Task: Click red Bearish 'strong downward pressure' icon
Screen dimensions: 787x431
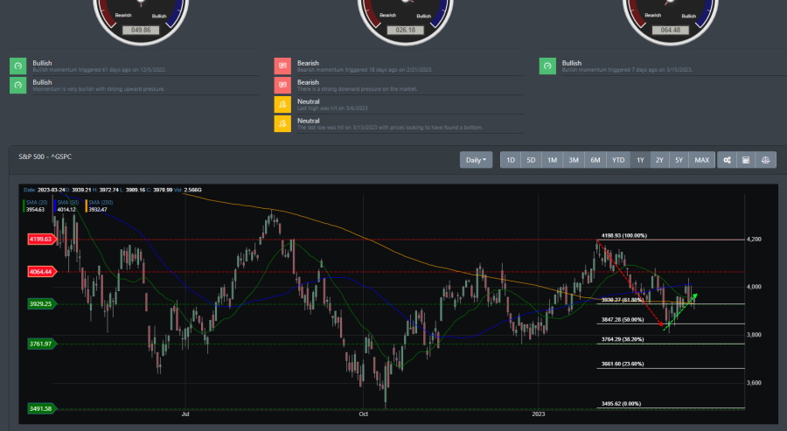Action: 282,86
